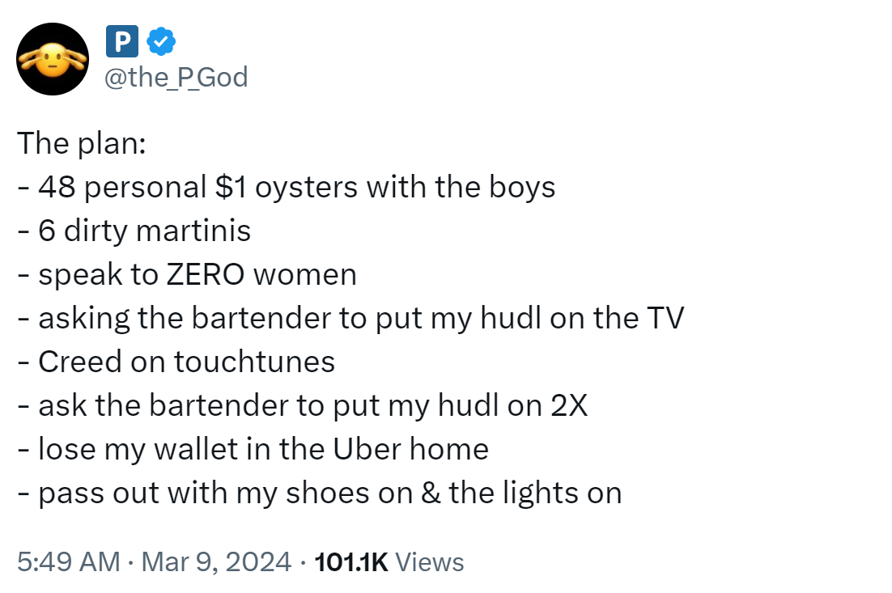Click the word ZERO in the tweet

(x=206, y=275)
